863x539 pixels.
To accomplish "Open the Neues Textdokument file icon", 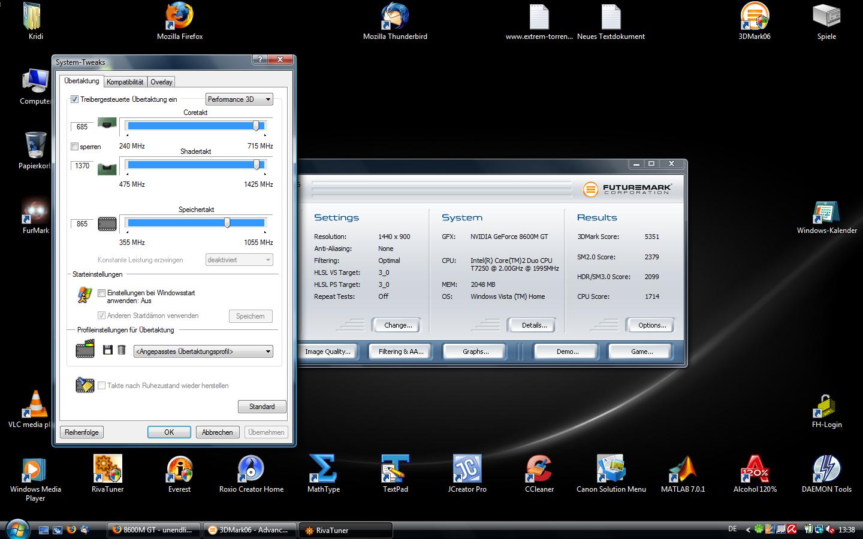I will point(611,21).
